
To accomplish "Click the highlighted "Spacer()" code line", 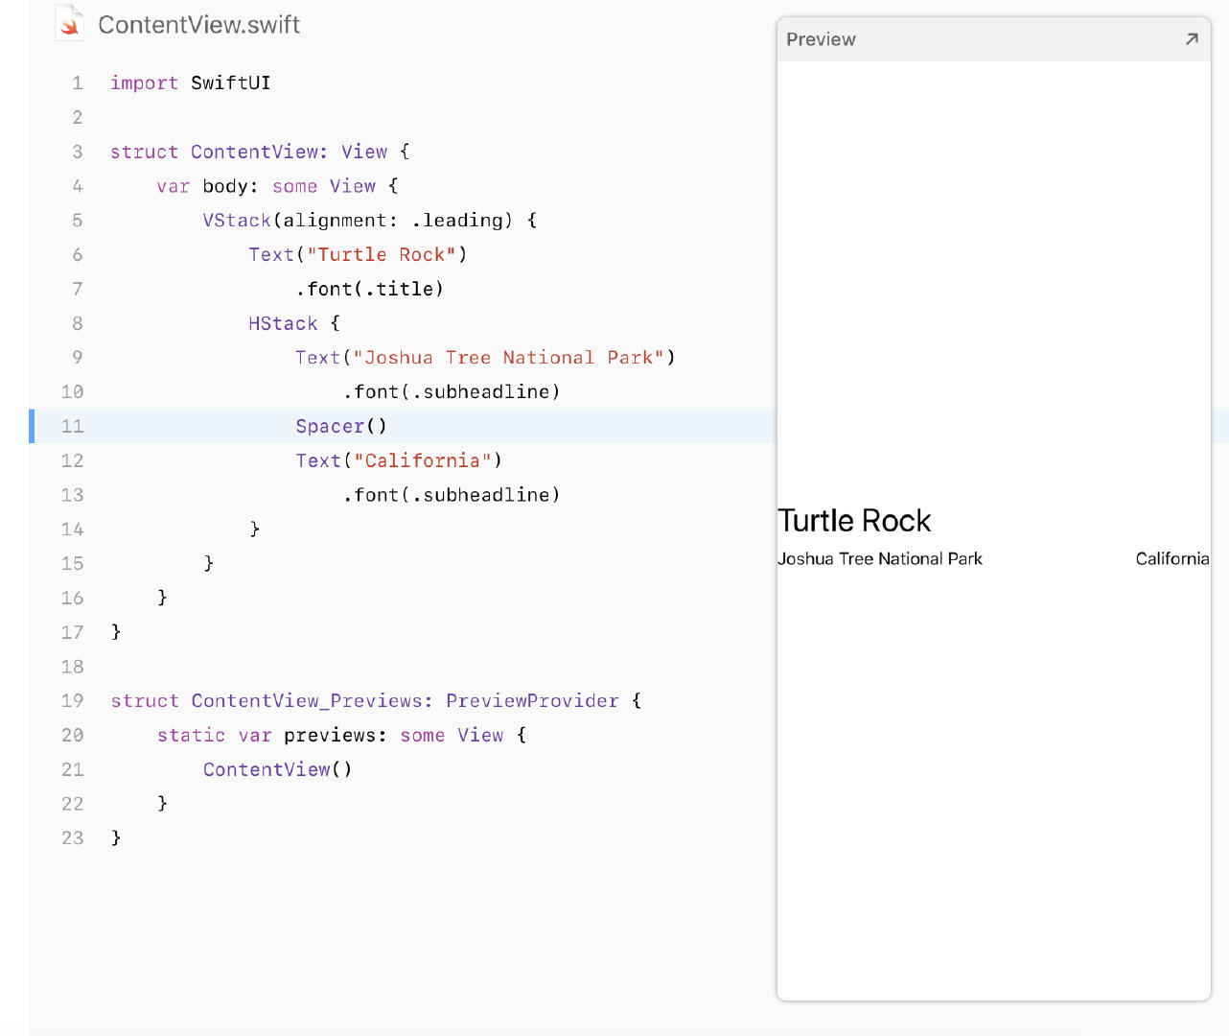I will point(341,426).
